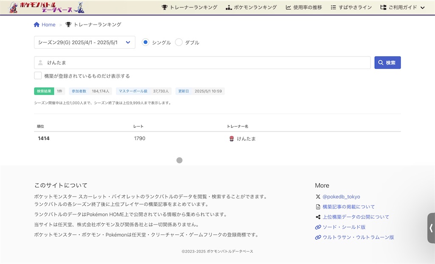Image resolution: width=435 pixels, height=264 pixels.
Task: Click the 更新日 tag label
Action: click(x=184, y=92)
